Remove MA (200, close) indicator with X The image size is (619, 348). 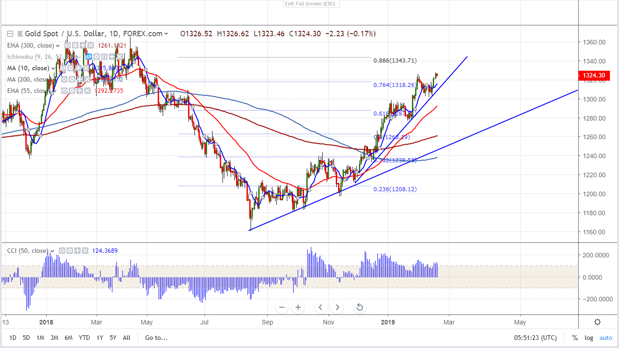[x=87, y=79]
